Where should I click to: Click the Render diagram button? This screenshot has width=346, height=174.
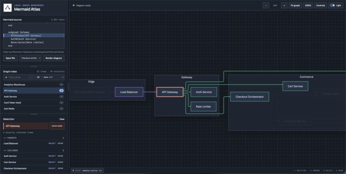[x=54, y=58]
